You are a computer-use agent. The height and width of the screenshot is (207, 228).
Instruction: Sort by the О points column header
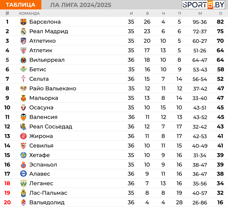221,14
